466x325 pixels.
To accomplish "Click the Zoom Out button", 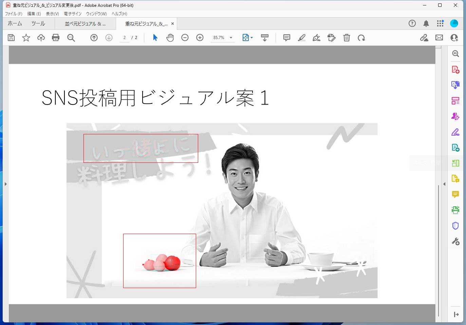I will [185, 38].
